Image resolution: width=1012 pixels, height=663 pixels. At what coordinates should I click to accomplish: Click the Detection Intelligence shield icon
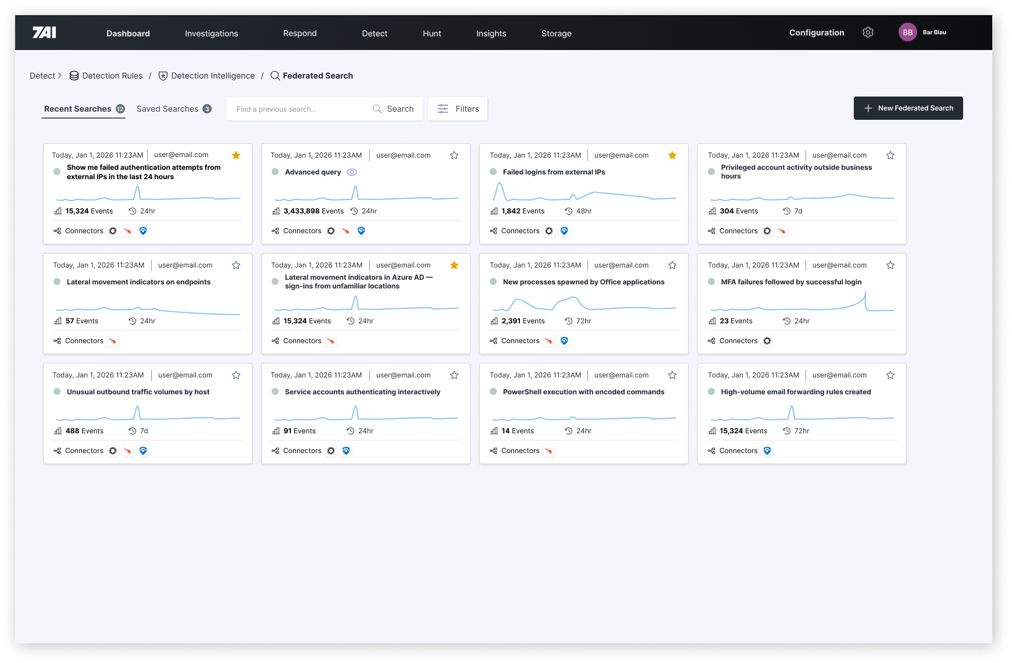coord(163,76)
